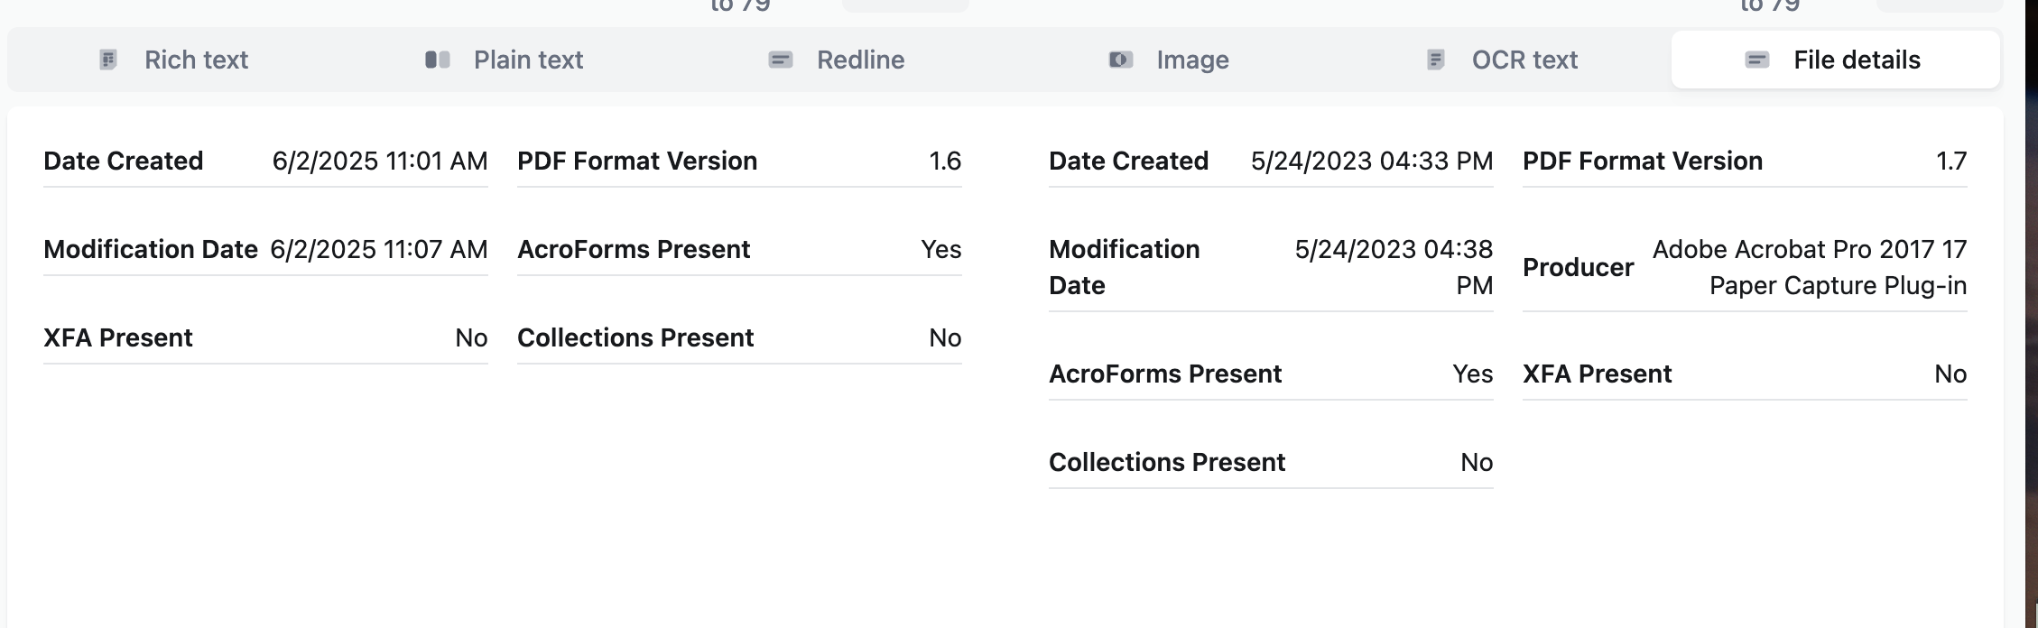Click the Plain text split-view icon
This screenshot has width=2038, height=628.
(438, 60)
